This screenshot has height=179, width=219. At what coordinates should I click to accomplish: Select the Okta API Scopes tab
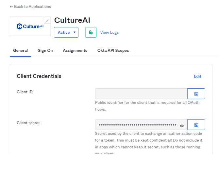tap(113, 50)
